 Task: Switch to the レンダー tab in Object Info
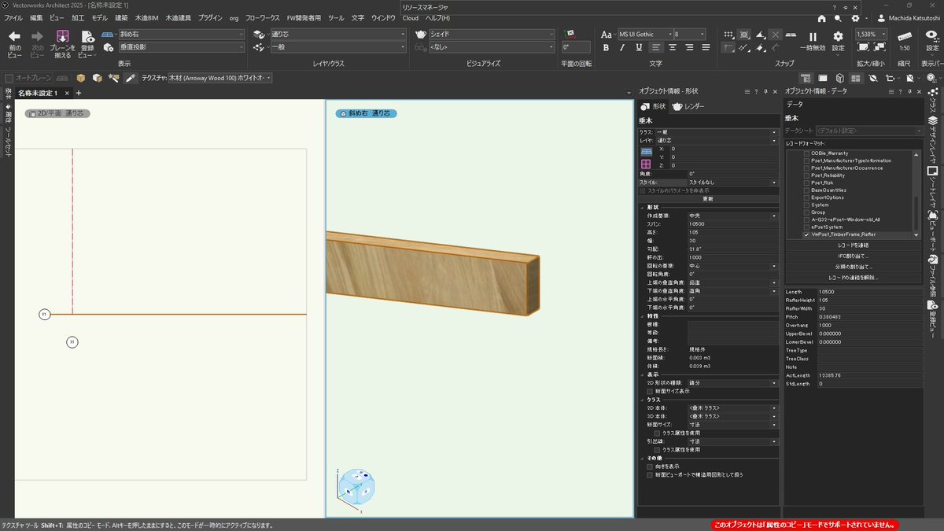[x=692, y=106]
